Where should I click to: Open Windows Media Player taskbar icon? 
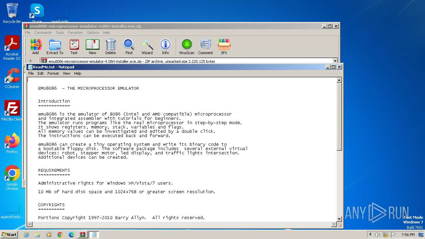[x=49, y=235]
